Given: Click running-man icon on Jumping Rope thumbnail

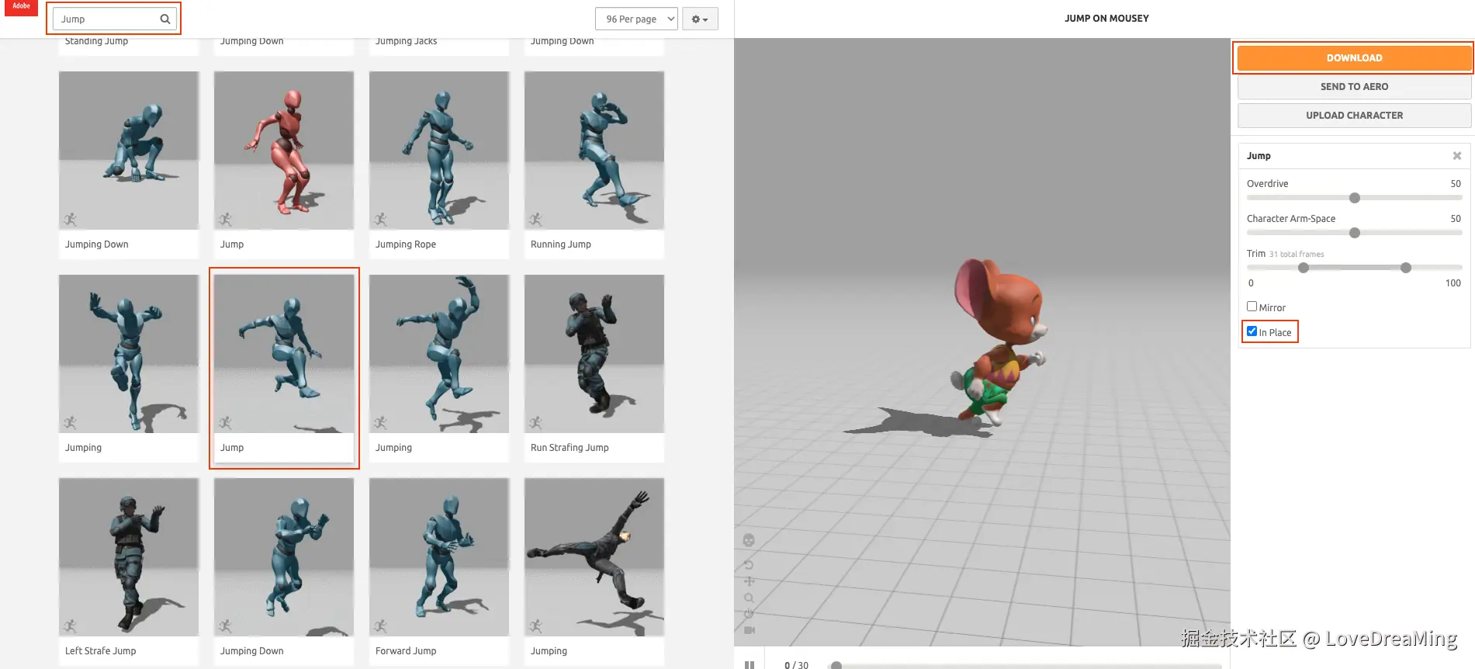Looking at the screenshot, I should point(380,220).
